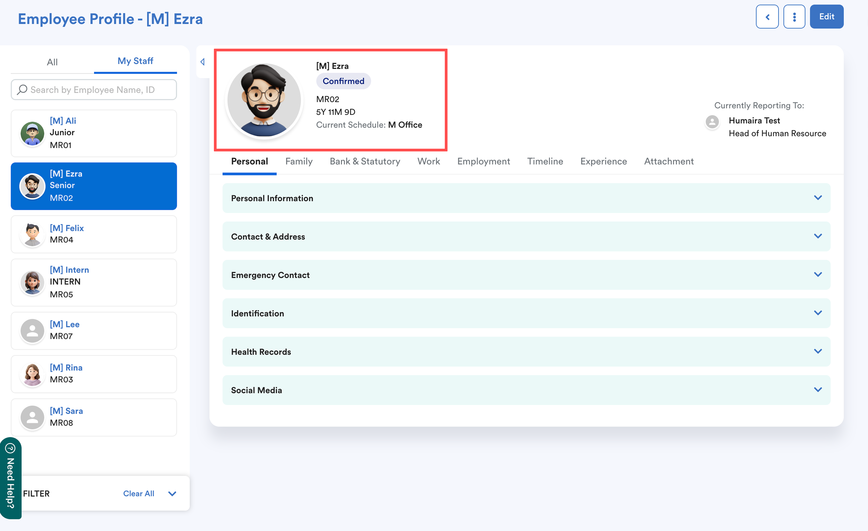Click the back arrow button at top right

click(x=767, y=16)
